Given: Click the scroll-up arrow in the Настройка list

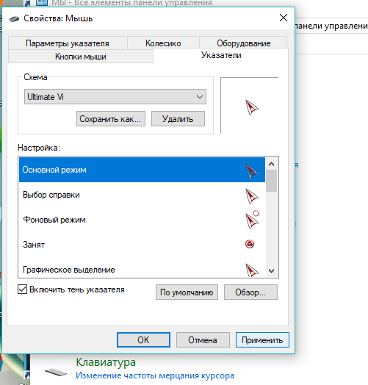Looking at the screenshot, I should (x=271, y=164).
